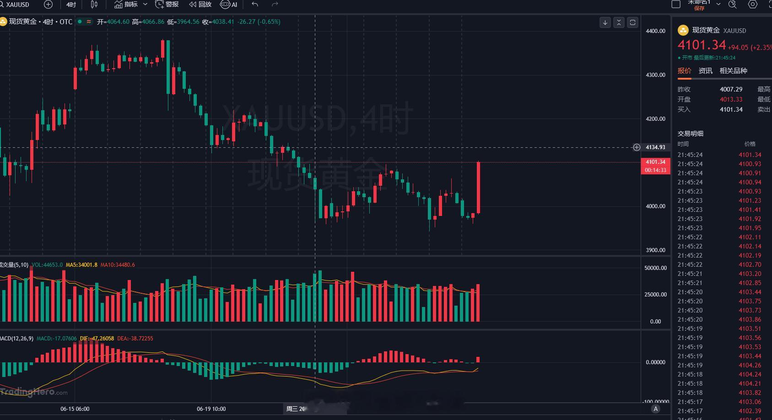Open quick search lightning icon
772x420 pixels.
pyautogui.click(x=733, y=5)
